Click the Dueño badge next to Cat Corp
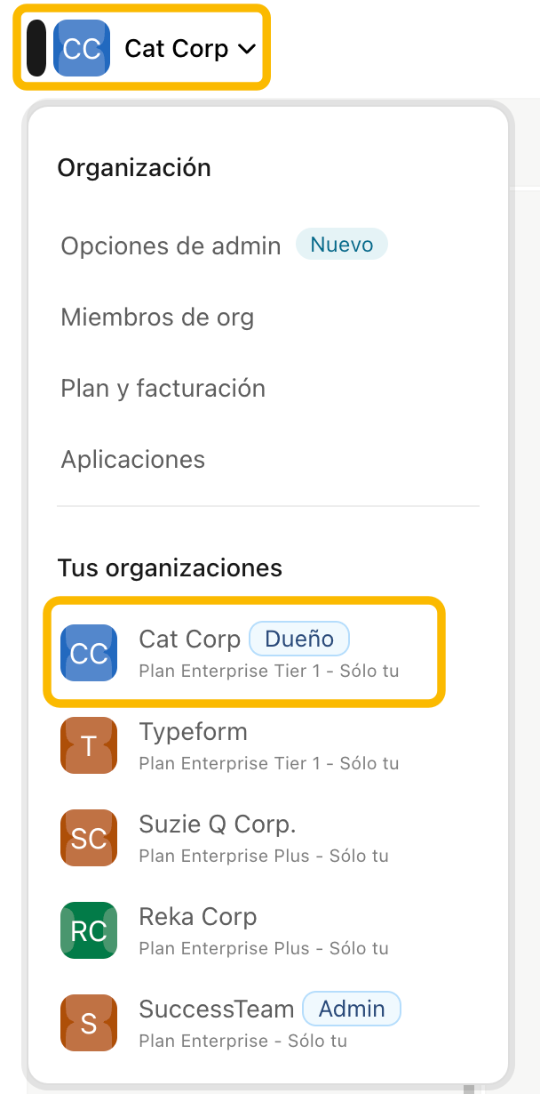The width and height of the screenshot is (540, 1094). (x=299, y=639)
